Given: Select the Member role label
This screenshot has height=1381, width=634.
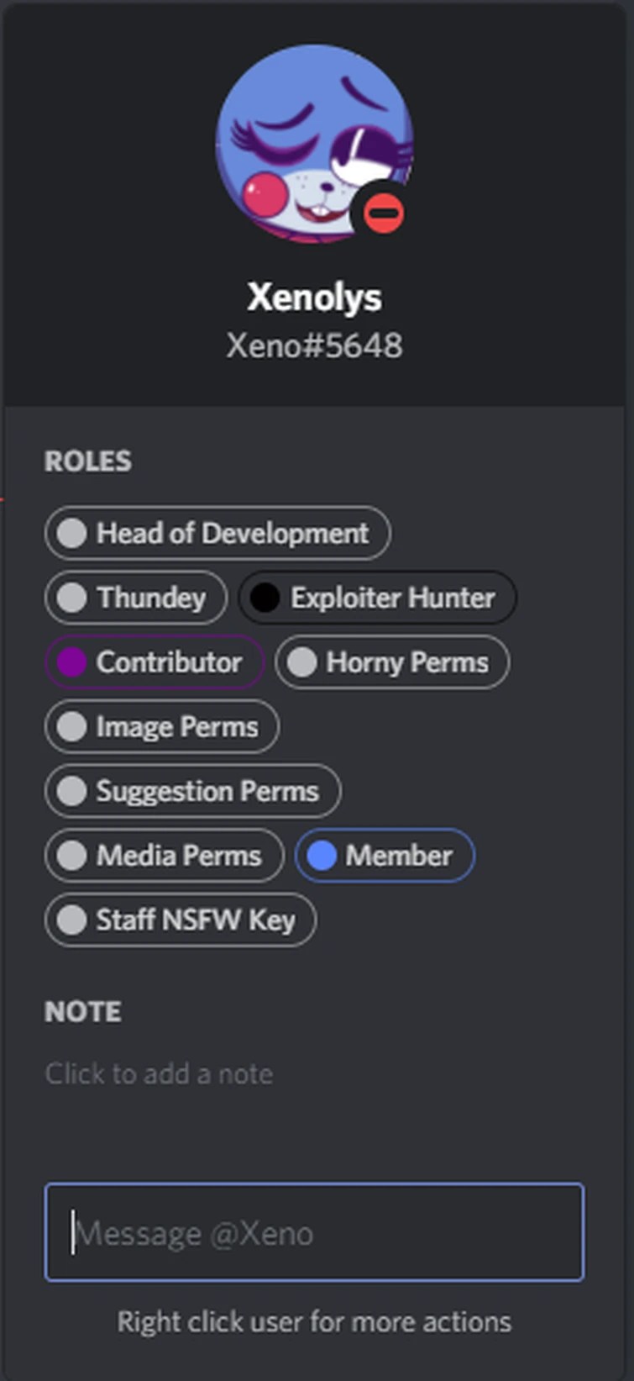Looking at the screenshot, I should click(x=399, y=856).
